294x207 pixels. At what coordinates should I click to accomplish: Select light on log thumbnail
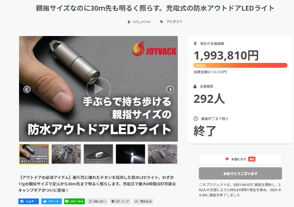point(162,154)
